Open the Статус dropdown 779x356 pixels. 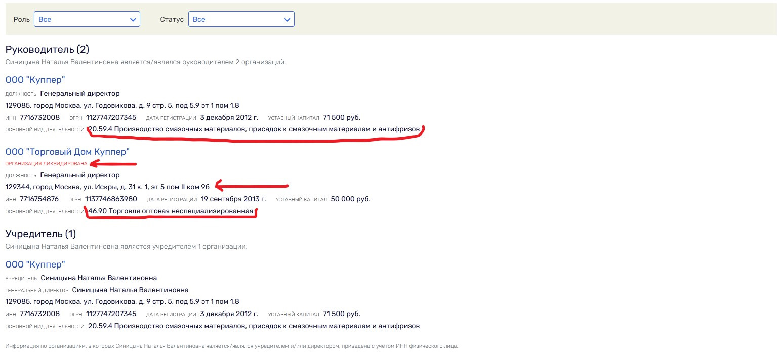[240, 19]
